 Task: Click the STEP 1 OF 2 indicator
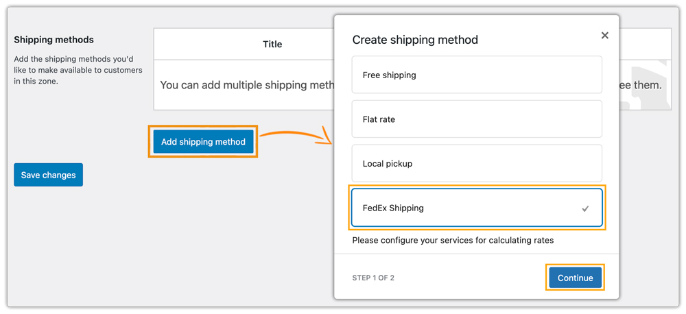[373, 278]
